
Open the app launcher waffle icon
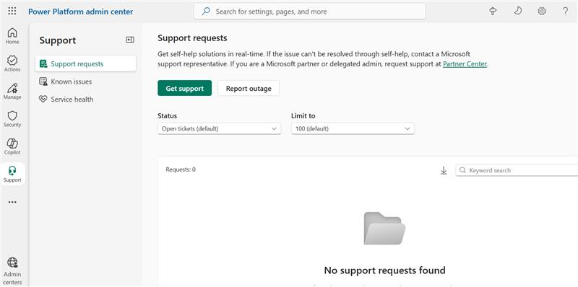12,12
